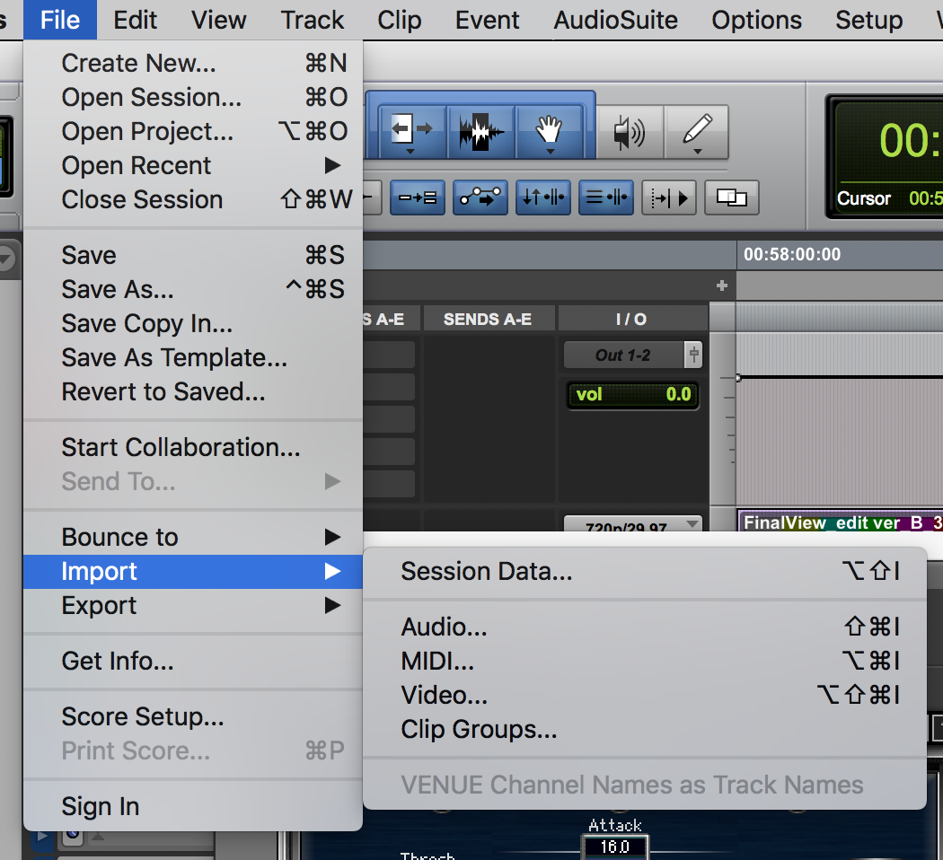
Task: Choose Import MIDI... option
Action: click(x=644, y=662)
